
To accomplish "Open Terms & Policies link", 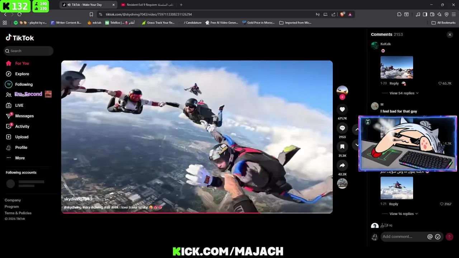I will tap(18, 213).
